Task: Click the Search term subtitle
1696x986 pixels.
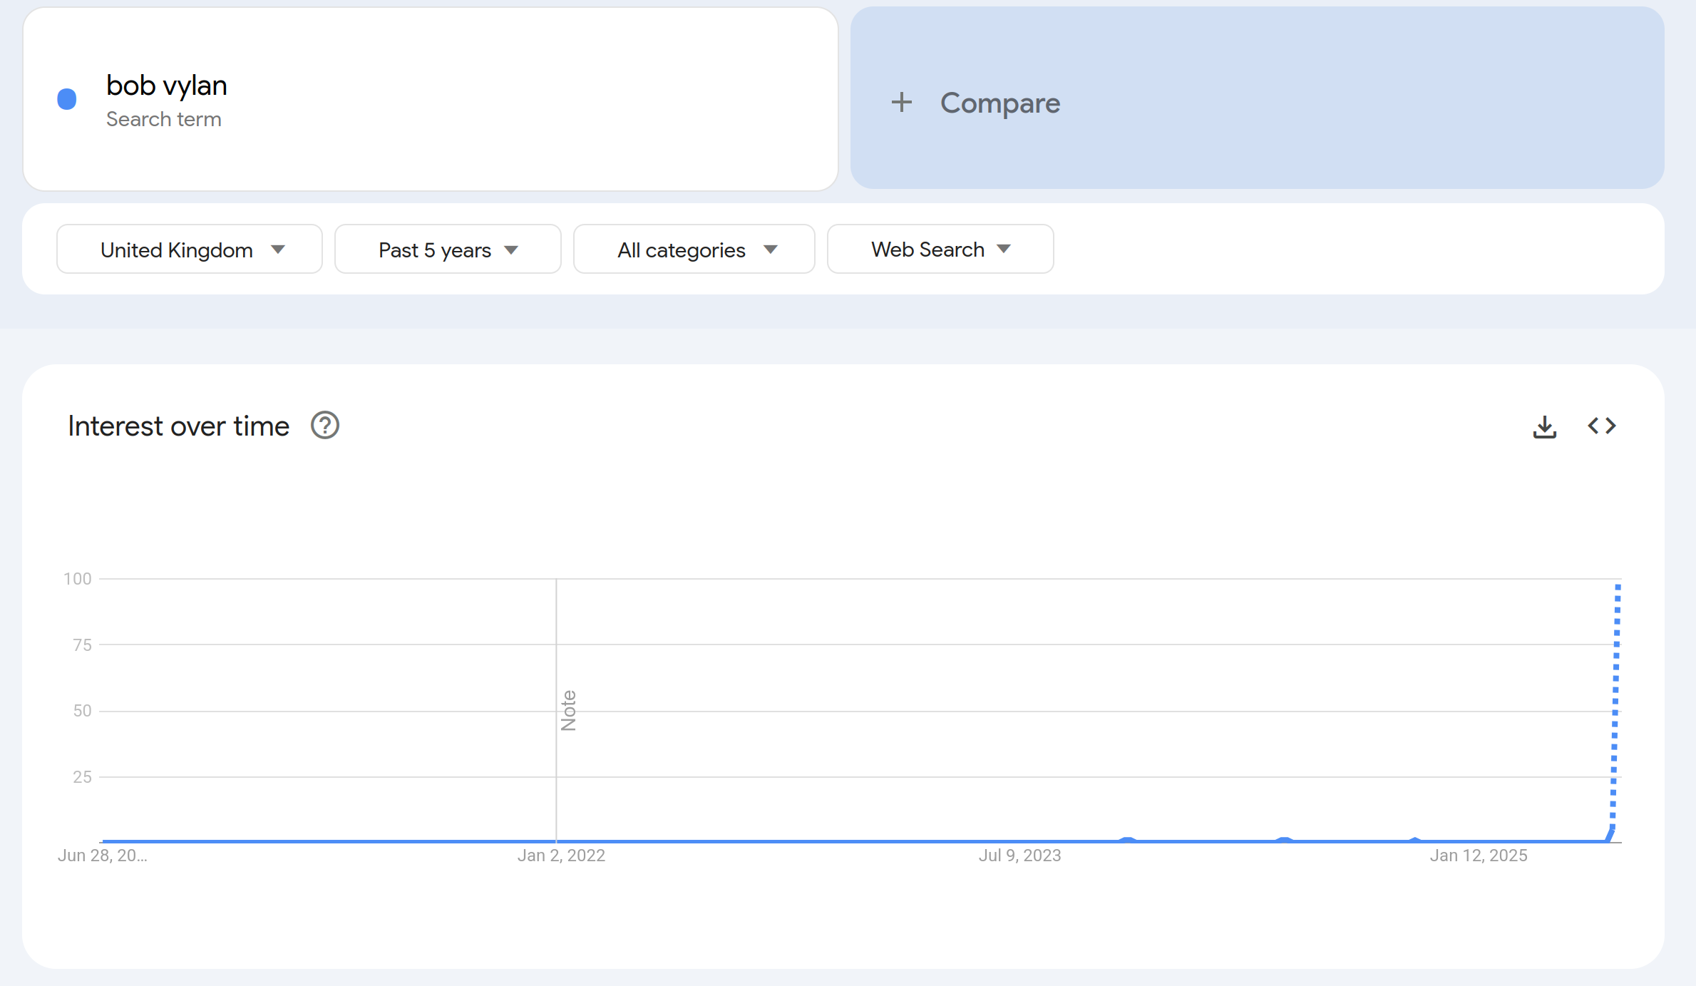Action: tap(164, 119)
